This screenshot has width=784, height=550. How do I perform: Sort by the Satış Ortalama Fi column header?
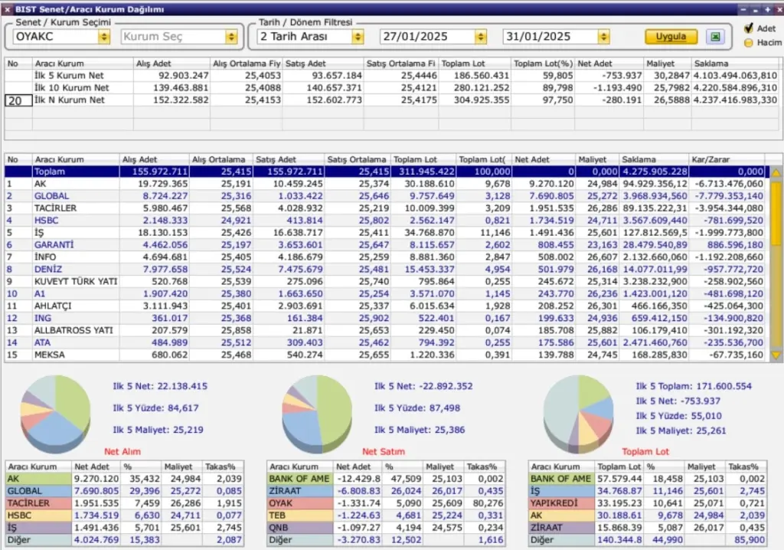point(401,64)
